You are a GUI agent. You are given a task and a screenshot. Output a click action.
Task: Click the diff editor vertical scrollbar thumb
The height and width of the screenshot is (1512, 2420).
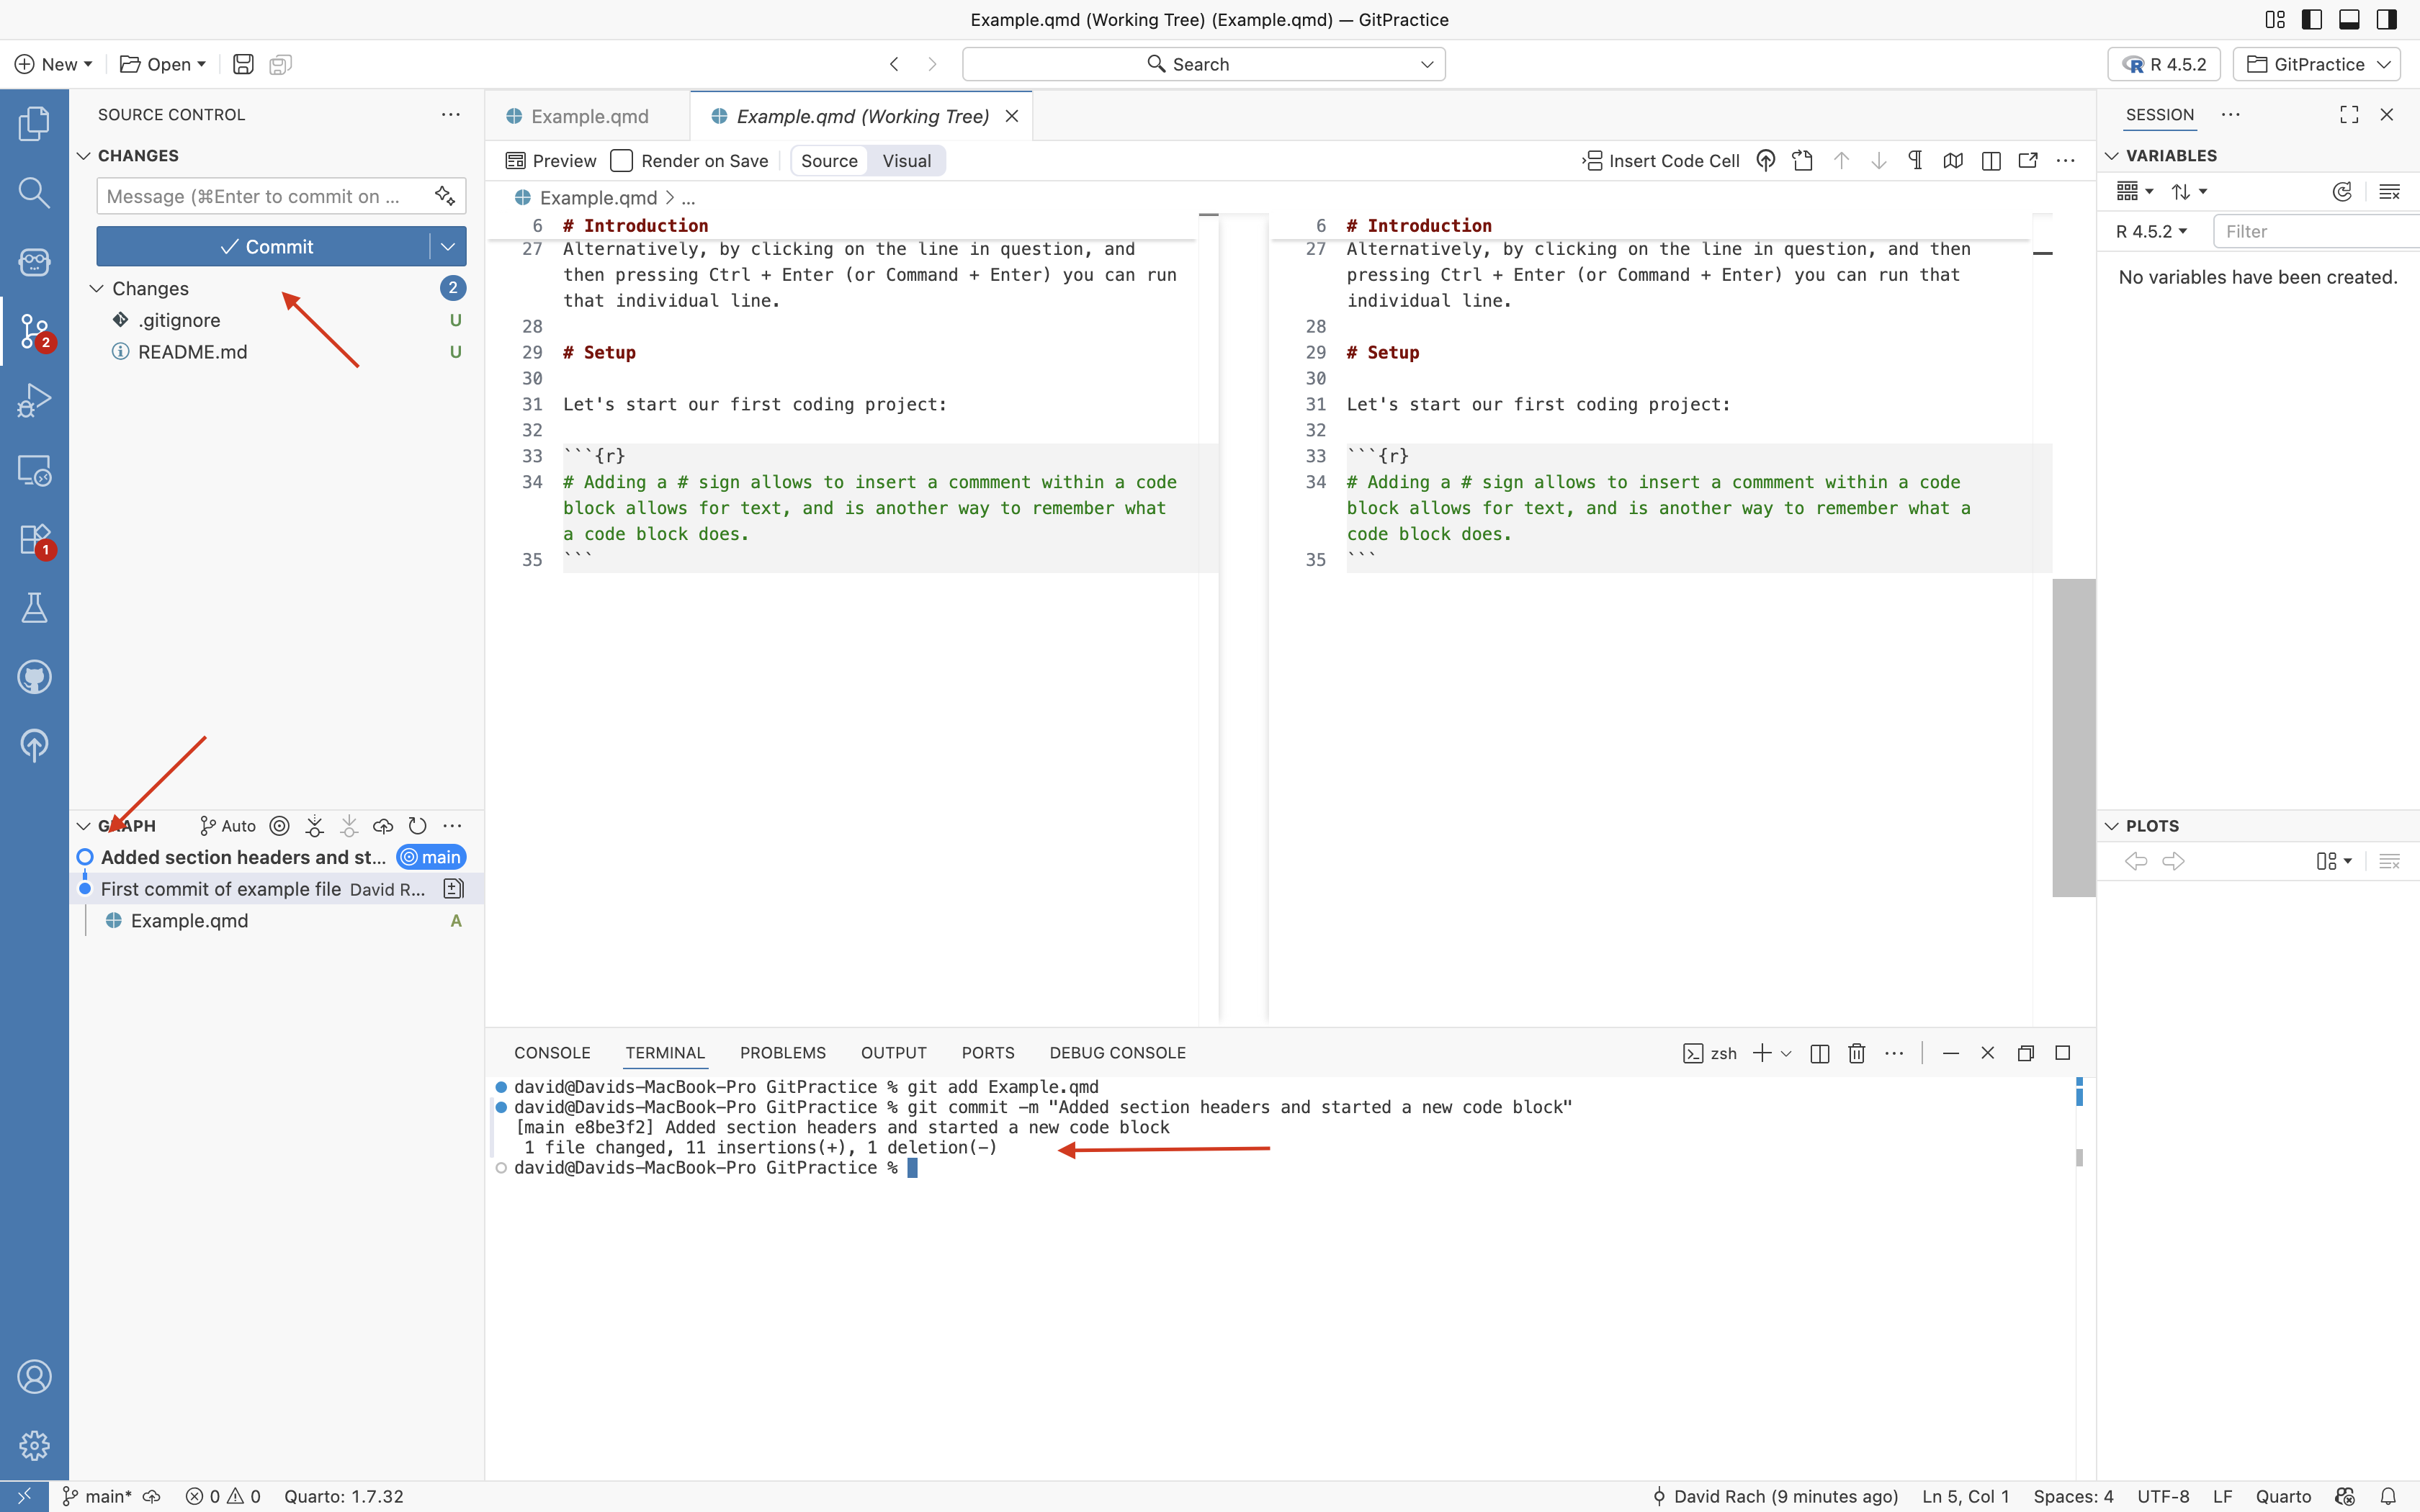pos(2073,737)
